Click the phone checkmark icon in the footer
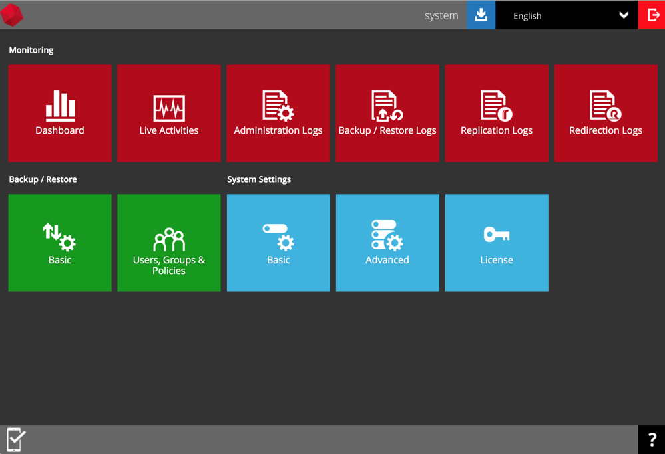Image resolution: width=665 pixels, height=454 pixels. point(16,439)
